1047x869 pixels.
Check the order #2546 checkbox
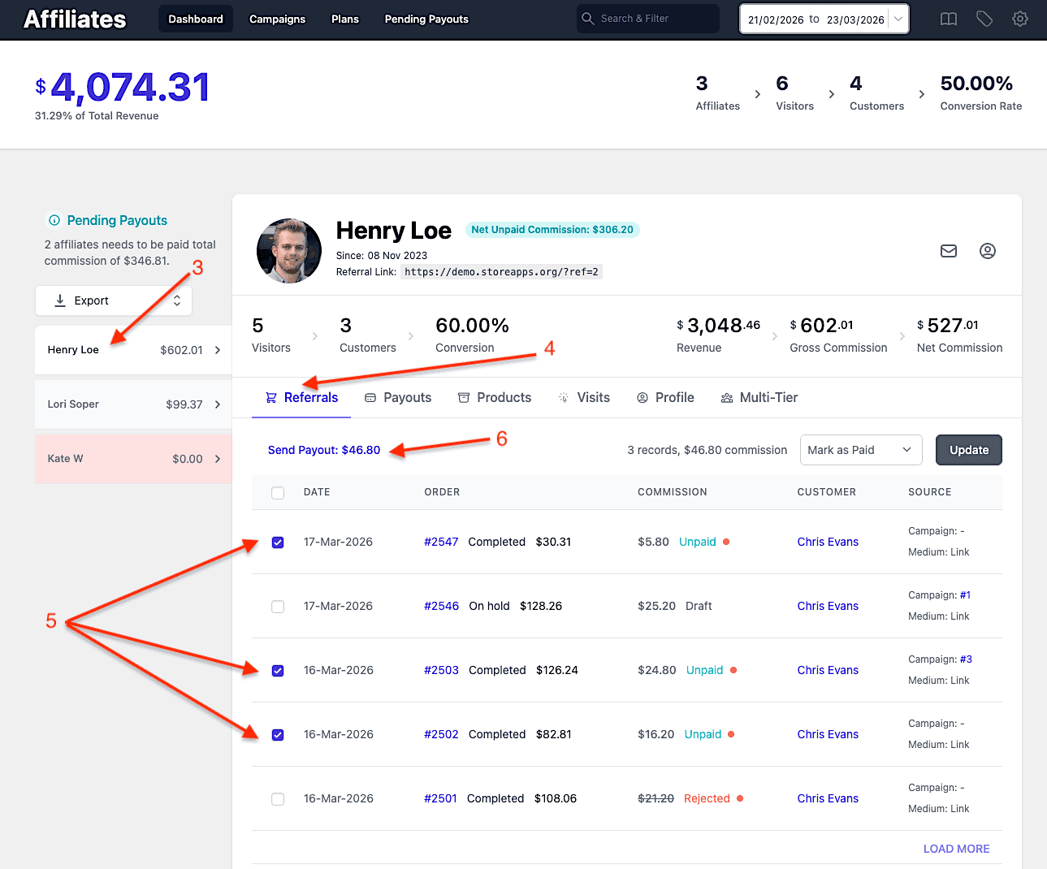point(278,607)
